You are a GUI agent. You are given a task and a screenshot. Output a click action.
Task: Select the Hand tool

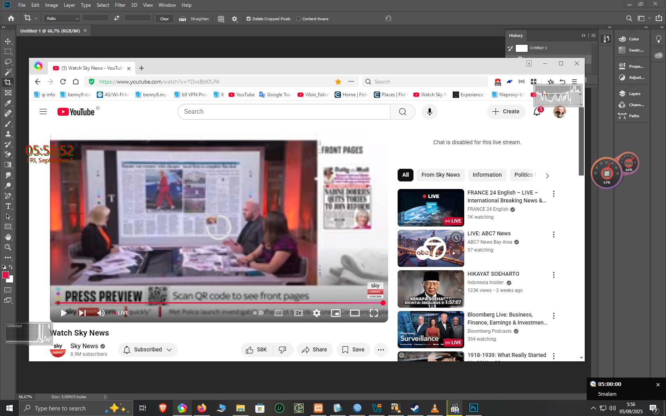[8, 237]
